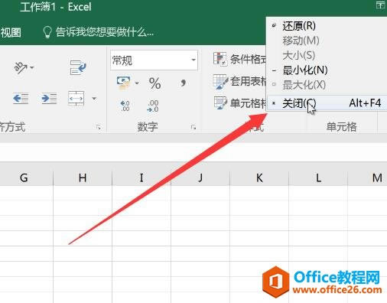This screenshot has width=387, height=303.
Task: Open the alignment group dialog launcher
Action: tap(99, 127)
